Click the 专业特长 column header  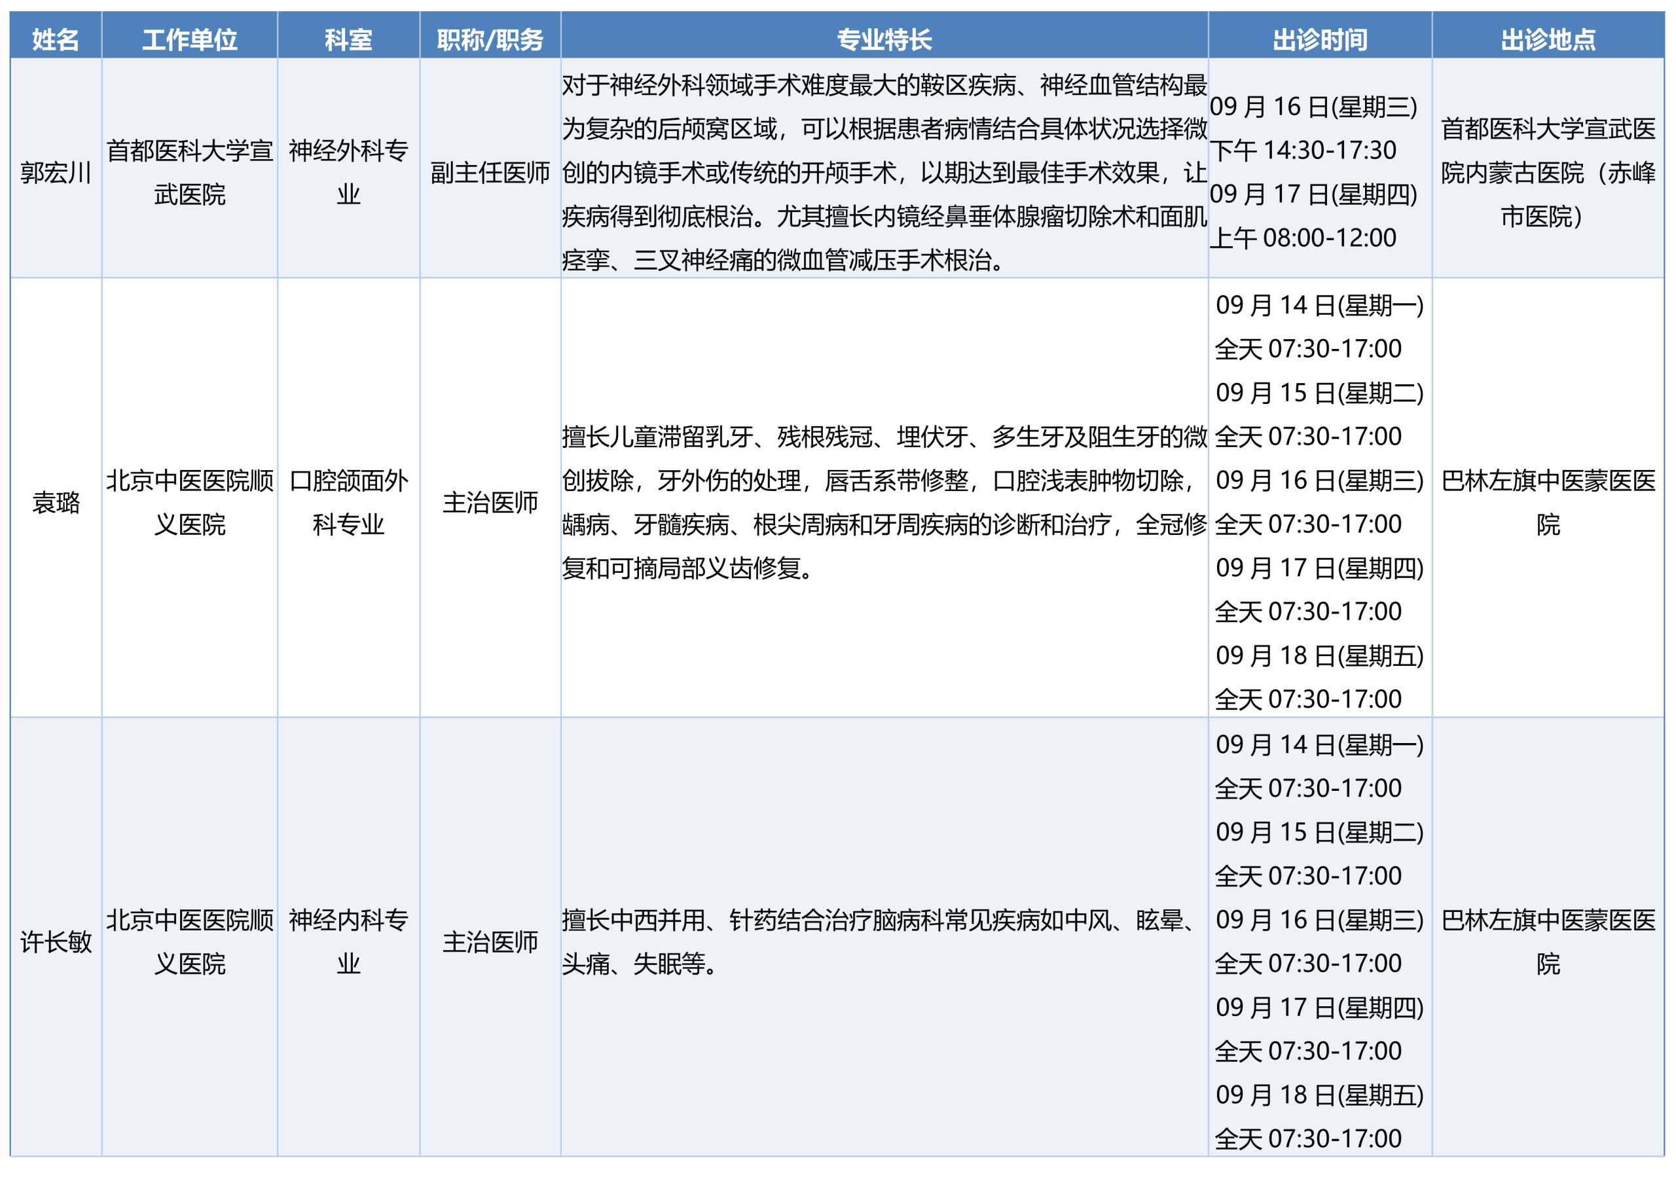pos(884,39)
